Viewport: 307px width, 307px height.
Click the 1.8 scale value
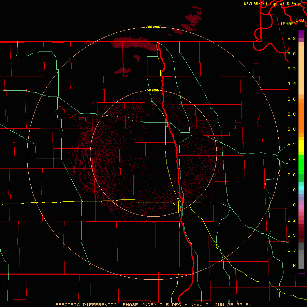[x=292, y=190]
